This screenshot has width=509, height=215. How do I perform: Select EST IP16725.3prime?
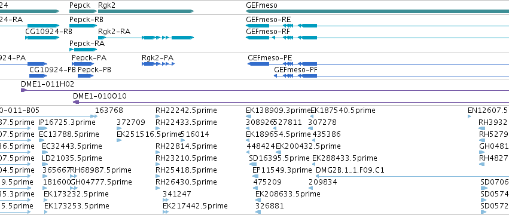[x=67, y=122]
